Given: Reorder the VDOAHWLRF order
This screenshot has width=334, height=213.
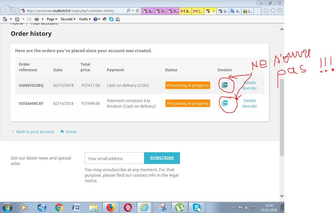Looking at the screenshot, I should pos(249,106).
